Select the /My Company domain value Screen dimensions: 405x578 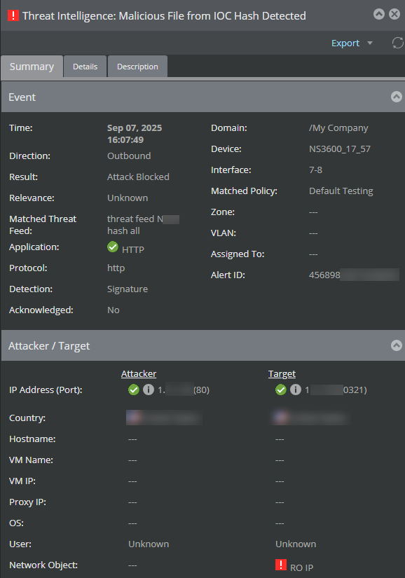click(338, 128)
